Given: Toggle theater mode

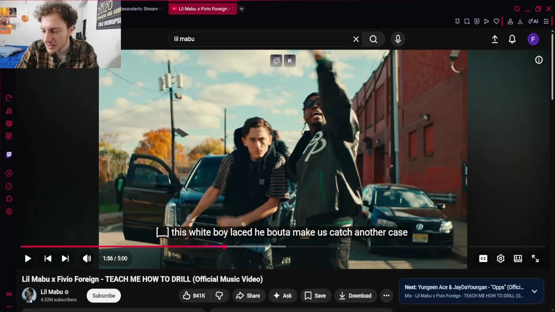Looking at the screenshot, I should point(518,258).
